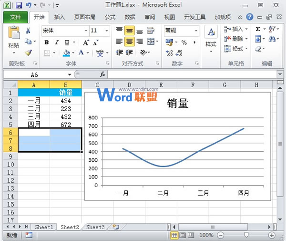Toggle bold formatting
Image resolution: width=286 pixels, height=241 pixels.
click(47, 42)
